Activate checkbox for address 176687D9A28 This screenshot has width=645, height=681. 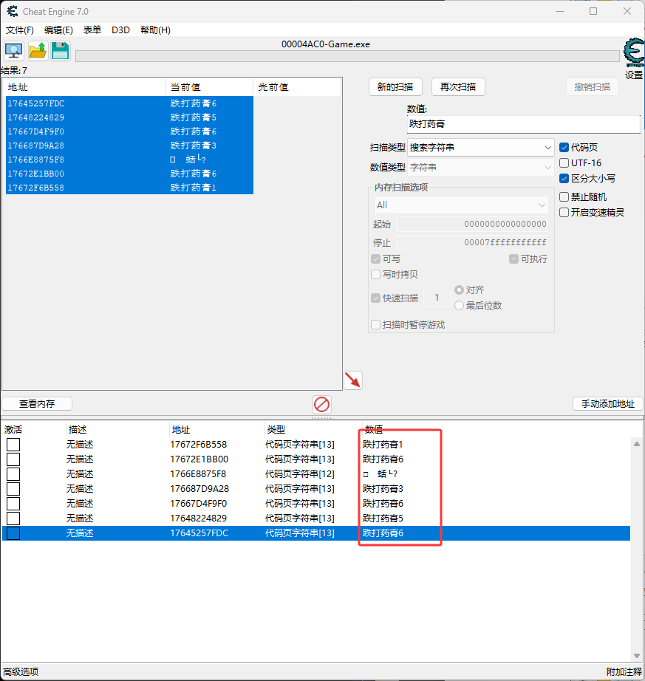coord(13,489)
